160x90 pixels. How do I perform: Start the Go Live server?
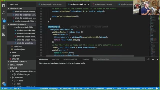pos(78,88)
